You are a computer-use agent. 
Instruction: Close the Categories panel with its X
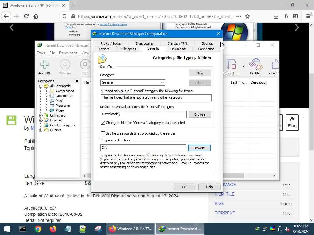(77, 81)
